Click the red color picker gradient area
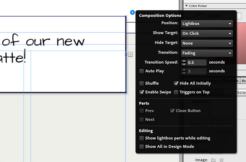 point(241,43)
